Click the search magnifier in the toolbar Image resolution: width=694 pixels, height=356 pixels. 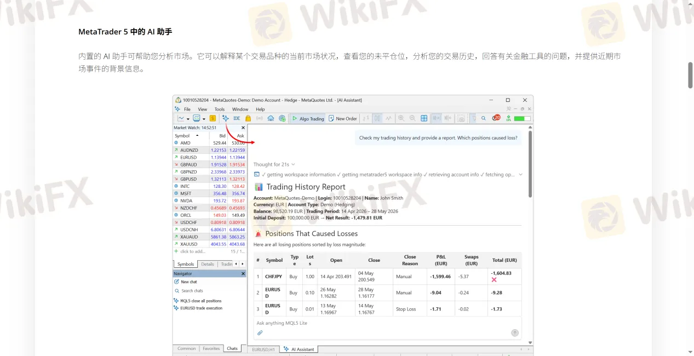pyautogui.click(x=484, y=118)
